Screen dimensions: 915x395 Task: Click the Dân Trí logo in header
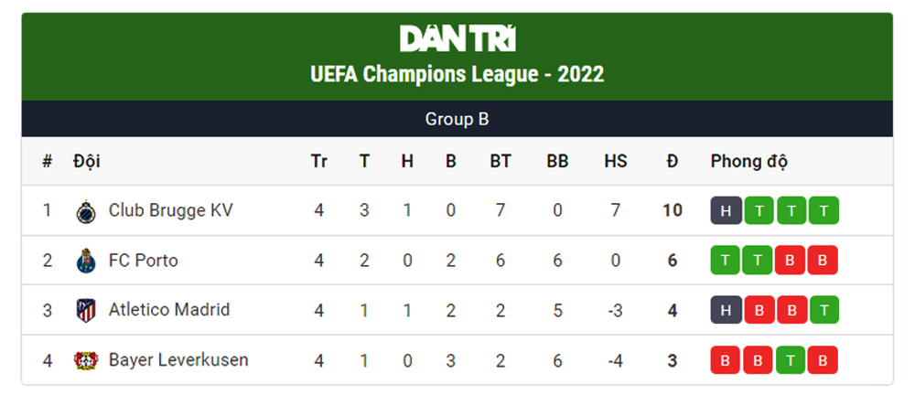[457, 38]
